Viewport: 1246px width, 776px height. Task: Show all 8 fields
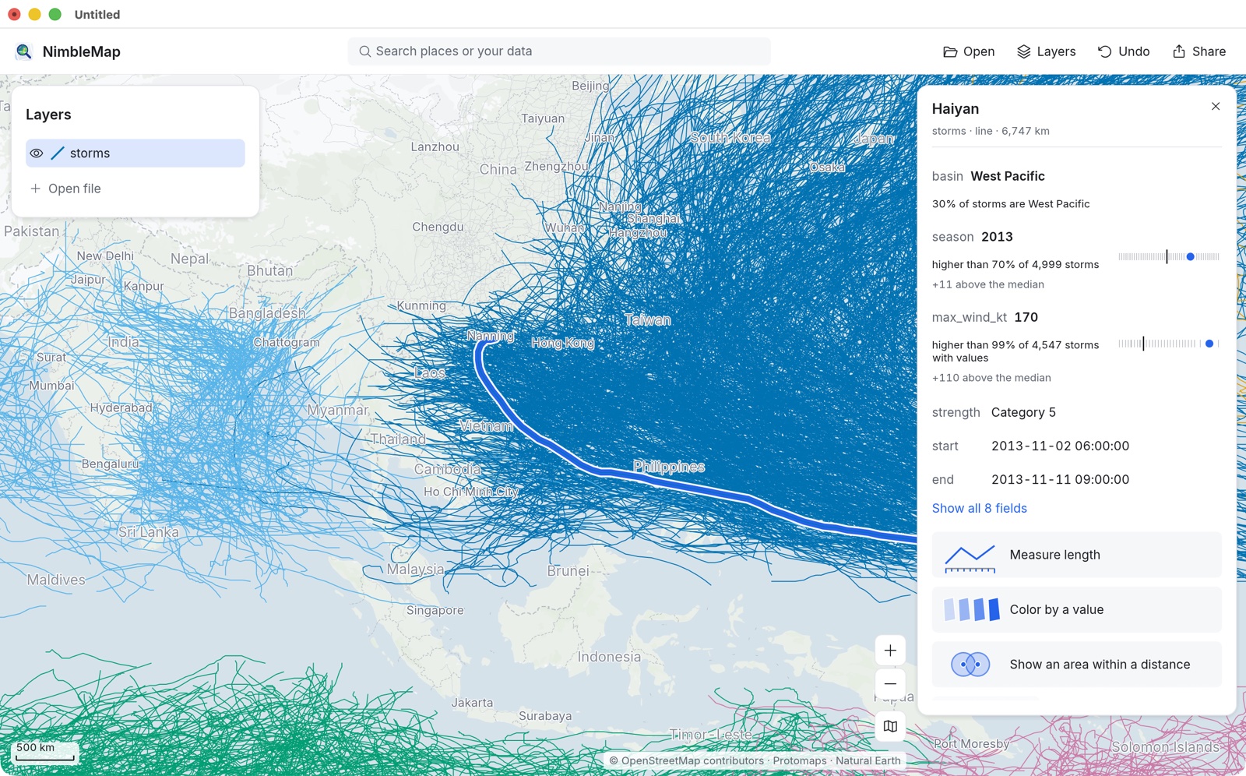click(x=980, y=508)
